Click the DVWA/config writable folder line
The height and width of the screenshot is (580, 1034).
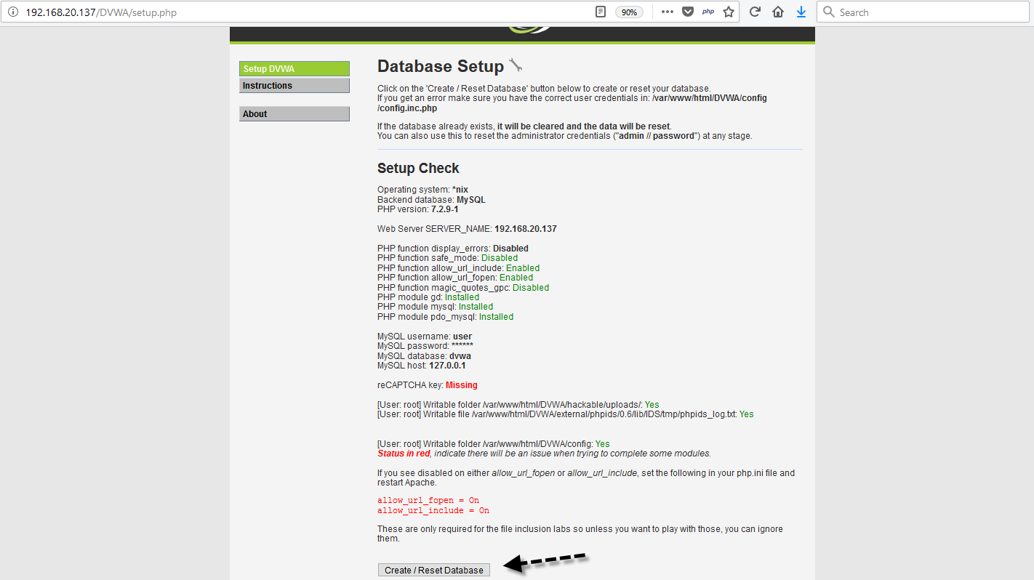click(494, 444)
